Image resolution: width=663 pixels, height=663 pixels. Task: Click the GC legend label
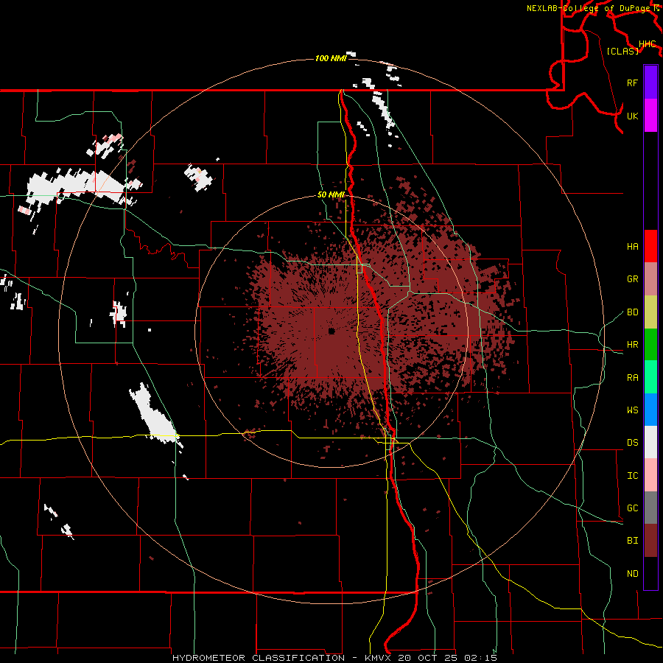pos(633,508)
